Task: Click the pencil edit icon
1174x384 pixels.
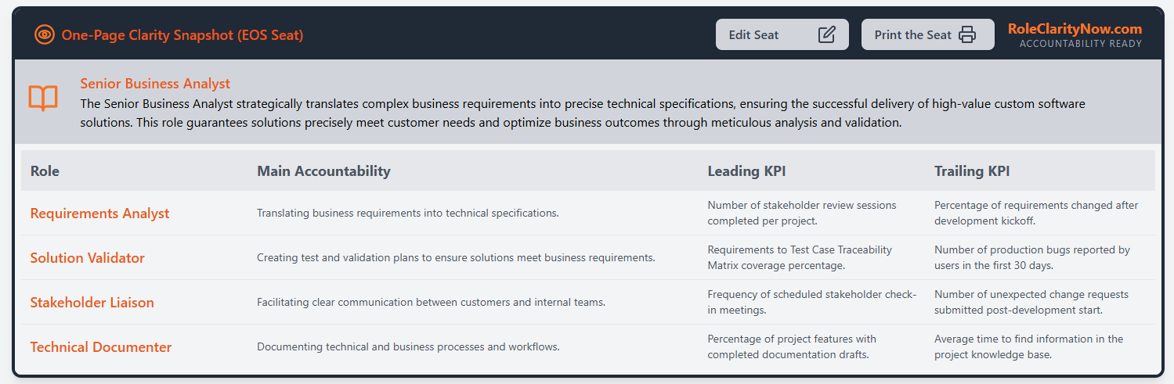Action: 826,34
